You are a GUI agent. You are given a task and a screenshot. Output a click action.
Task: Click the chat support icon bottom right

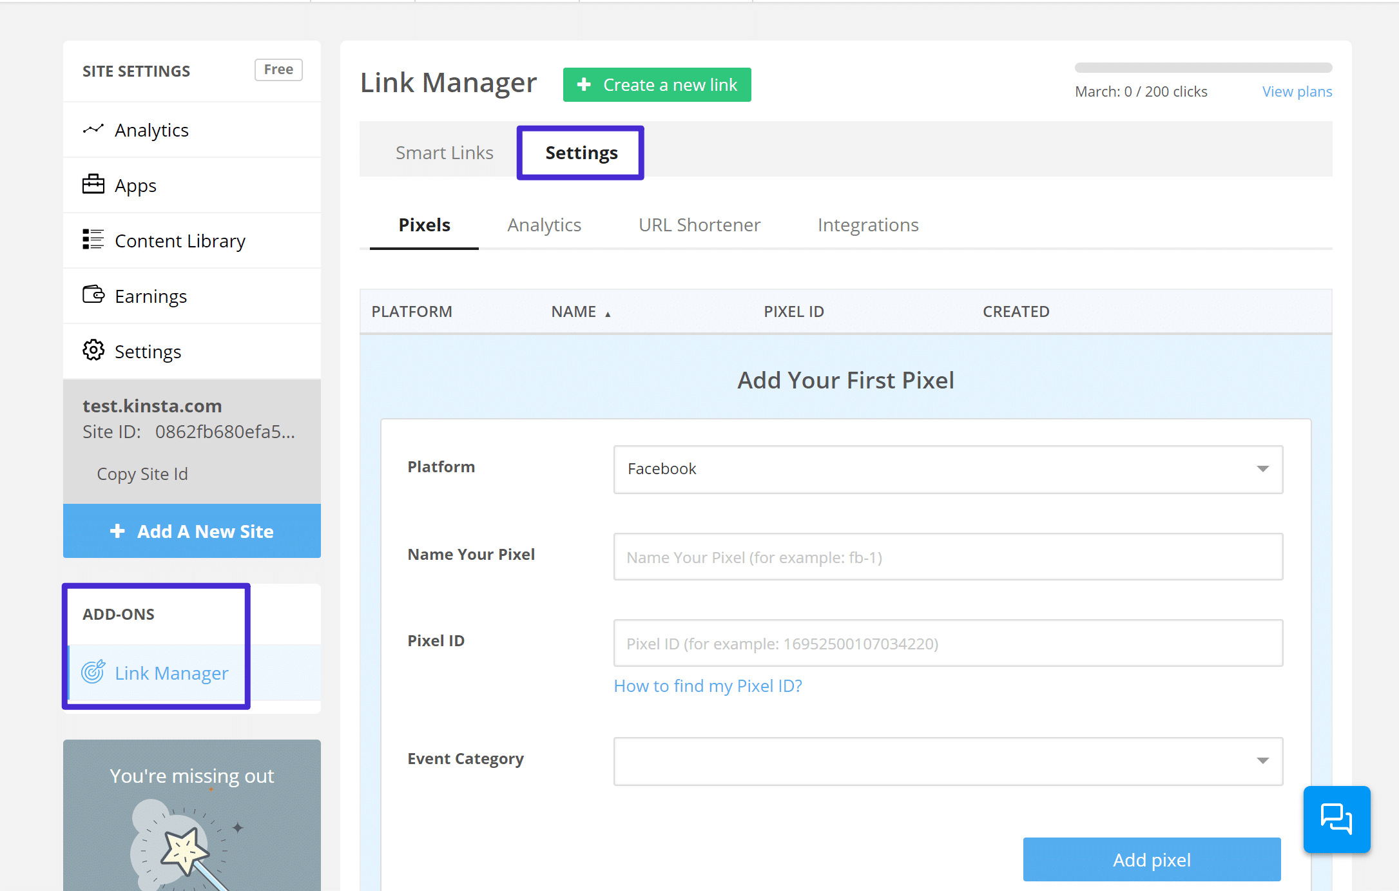1336,819
